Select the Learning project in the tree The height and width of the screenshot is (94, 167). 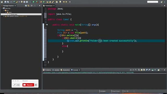tap(8, 8)
